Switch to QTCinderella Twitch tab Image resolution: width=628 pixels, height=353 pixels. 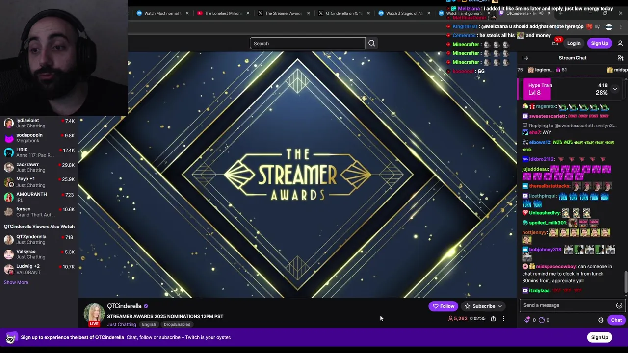[524, 13]
